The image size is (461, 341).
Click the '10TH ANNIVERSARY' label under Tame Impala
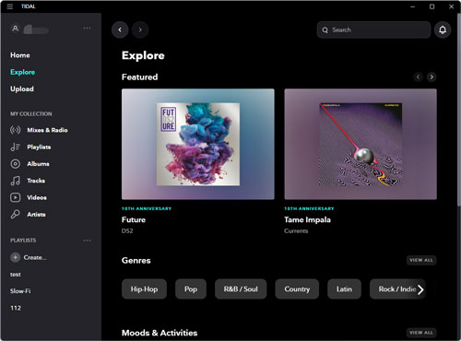point(309,208)
